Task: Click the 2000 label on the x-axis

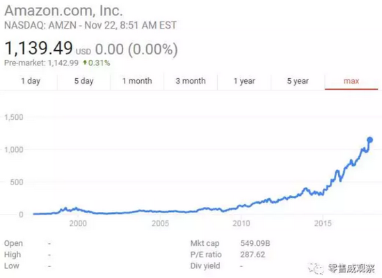Action: [78, 224]
